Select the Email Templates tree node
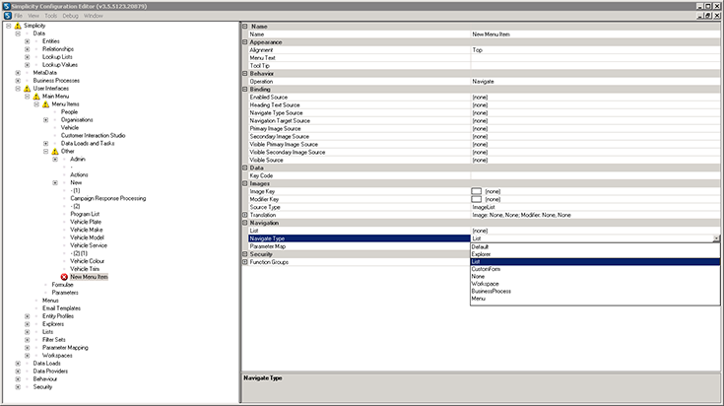Image resolution: width=724 pixels, height=406 pixels. coord(61,308)
